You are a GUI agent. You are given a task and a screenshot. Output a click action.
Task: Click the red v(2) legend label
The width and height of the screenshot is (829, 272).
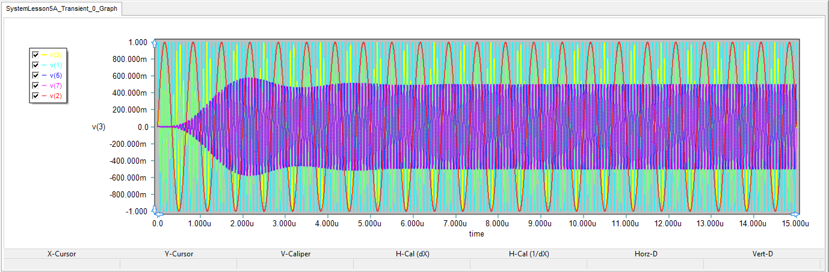[55, 96]
